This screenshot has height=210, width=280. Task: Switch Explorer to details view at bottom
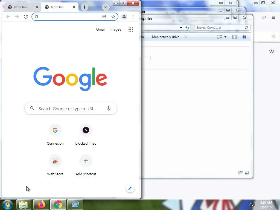pyautogui.click(x=241, y=173)
